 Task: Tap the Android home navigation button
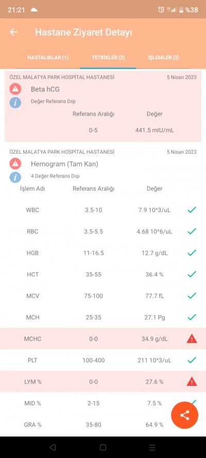[x=102, y=447]
